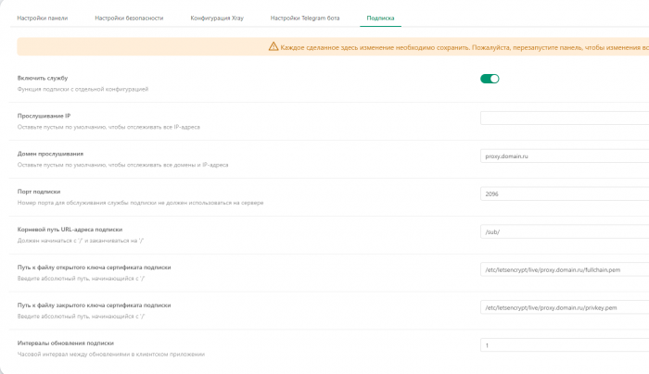The image size is (649, 374).
Task: Click the 'Включить службу' setting label
Action: pos(43,79)
